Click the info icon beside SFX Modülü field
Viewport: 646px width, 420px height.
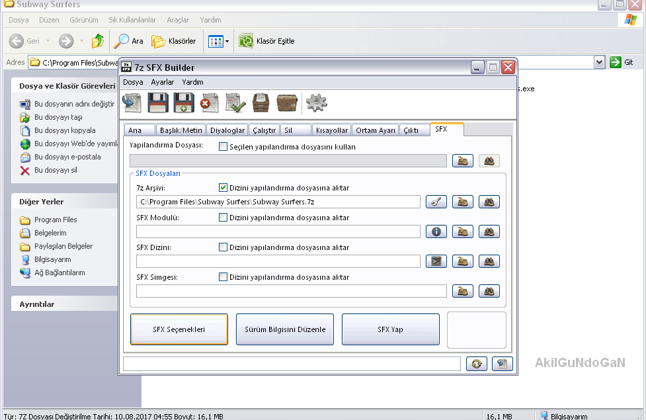click(436, 231)
